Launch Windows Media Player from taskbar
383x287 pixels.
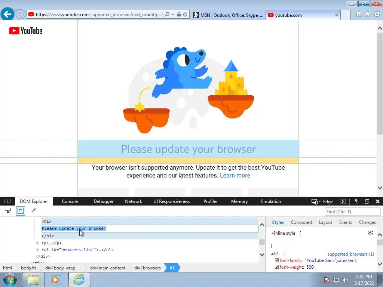56,280
